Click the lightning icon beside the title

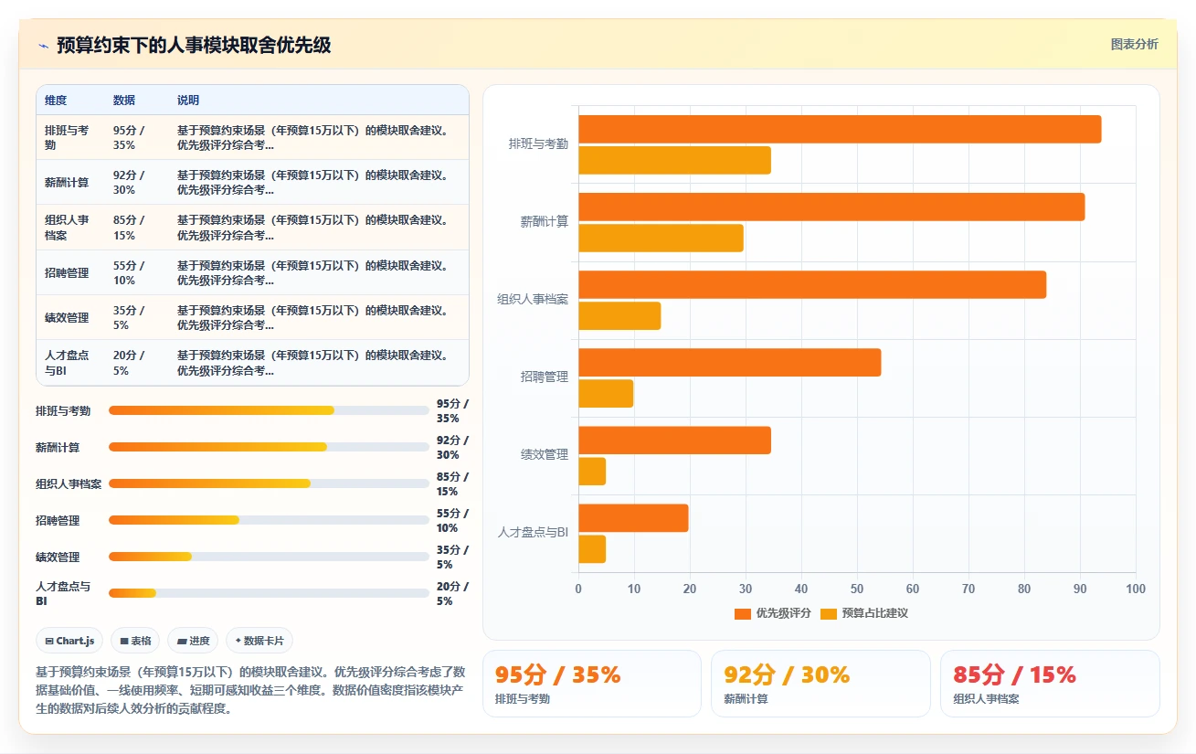[x=43, y=45]
